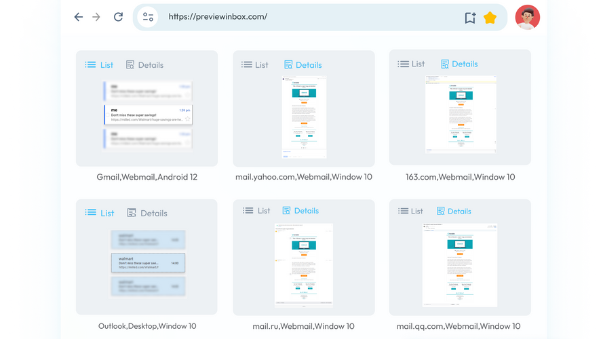
Task: Select List tab on Gmail card
Action: (99, 65)
